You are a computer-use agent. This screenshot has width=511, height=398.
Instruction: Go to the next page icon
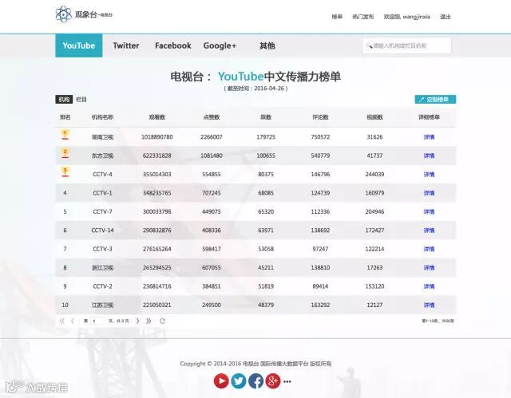(x=137, y=321)
